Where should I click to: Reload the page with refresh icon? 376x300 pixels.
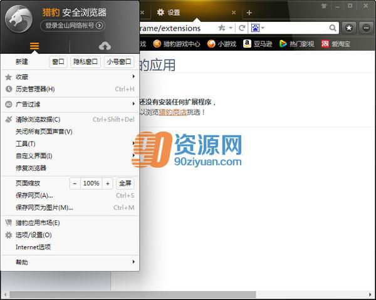[242, 28]
